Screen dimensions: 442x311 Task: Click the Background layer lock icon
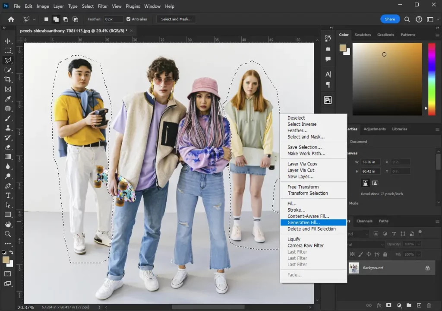point(427,268)
